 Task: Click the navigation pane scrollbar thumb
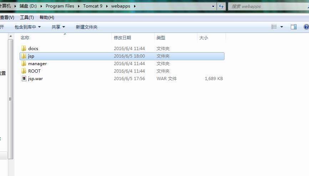[11, 99]
